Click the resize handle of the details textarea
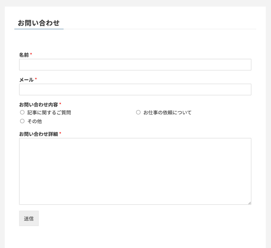Screen dimensions: 271x248 (249, 203)
